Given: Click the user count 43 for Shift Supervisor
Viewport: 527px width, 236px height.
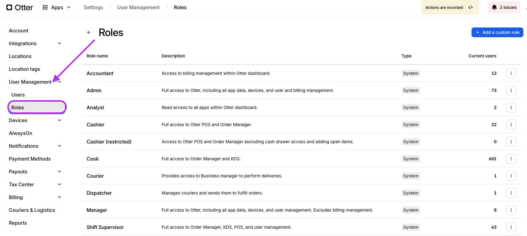Looking at the screenshot, I should [494, 227].
